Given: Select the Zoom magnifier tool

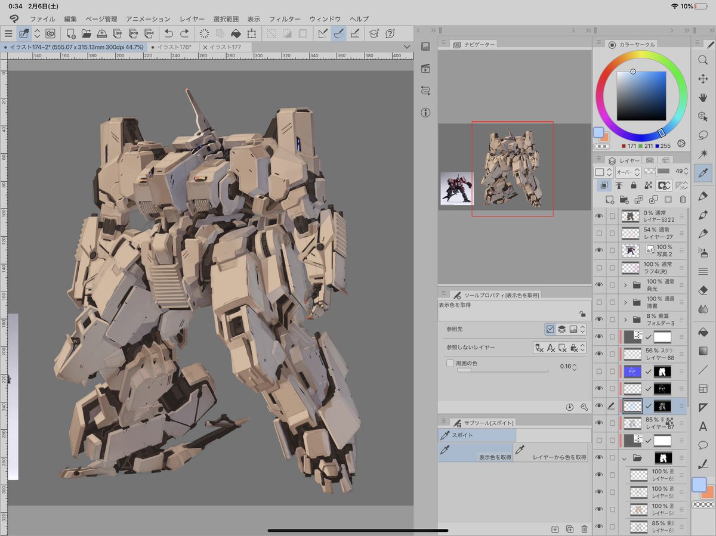Looking at the screenshot, I should coord(703,59).
